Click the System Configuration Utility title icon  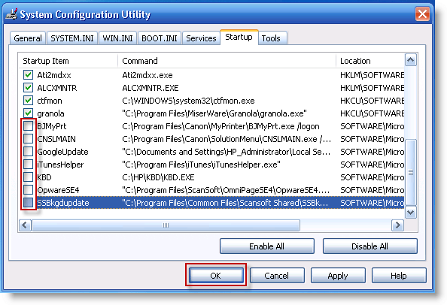click(x=11, y=14)
